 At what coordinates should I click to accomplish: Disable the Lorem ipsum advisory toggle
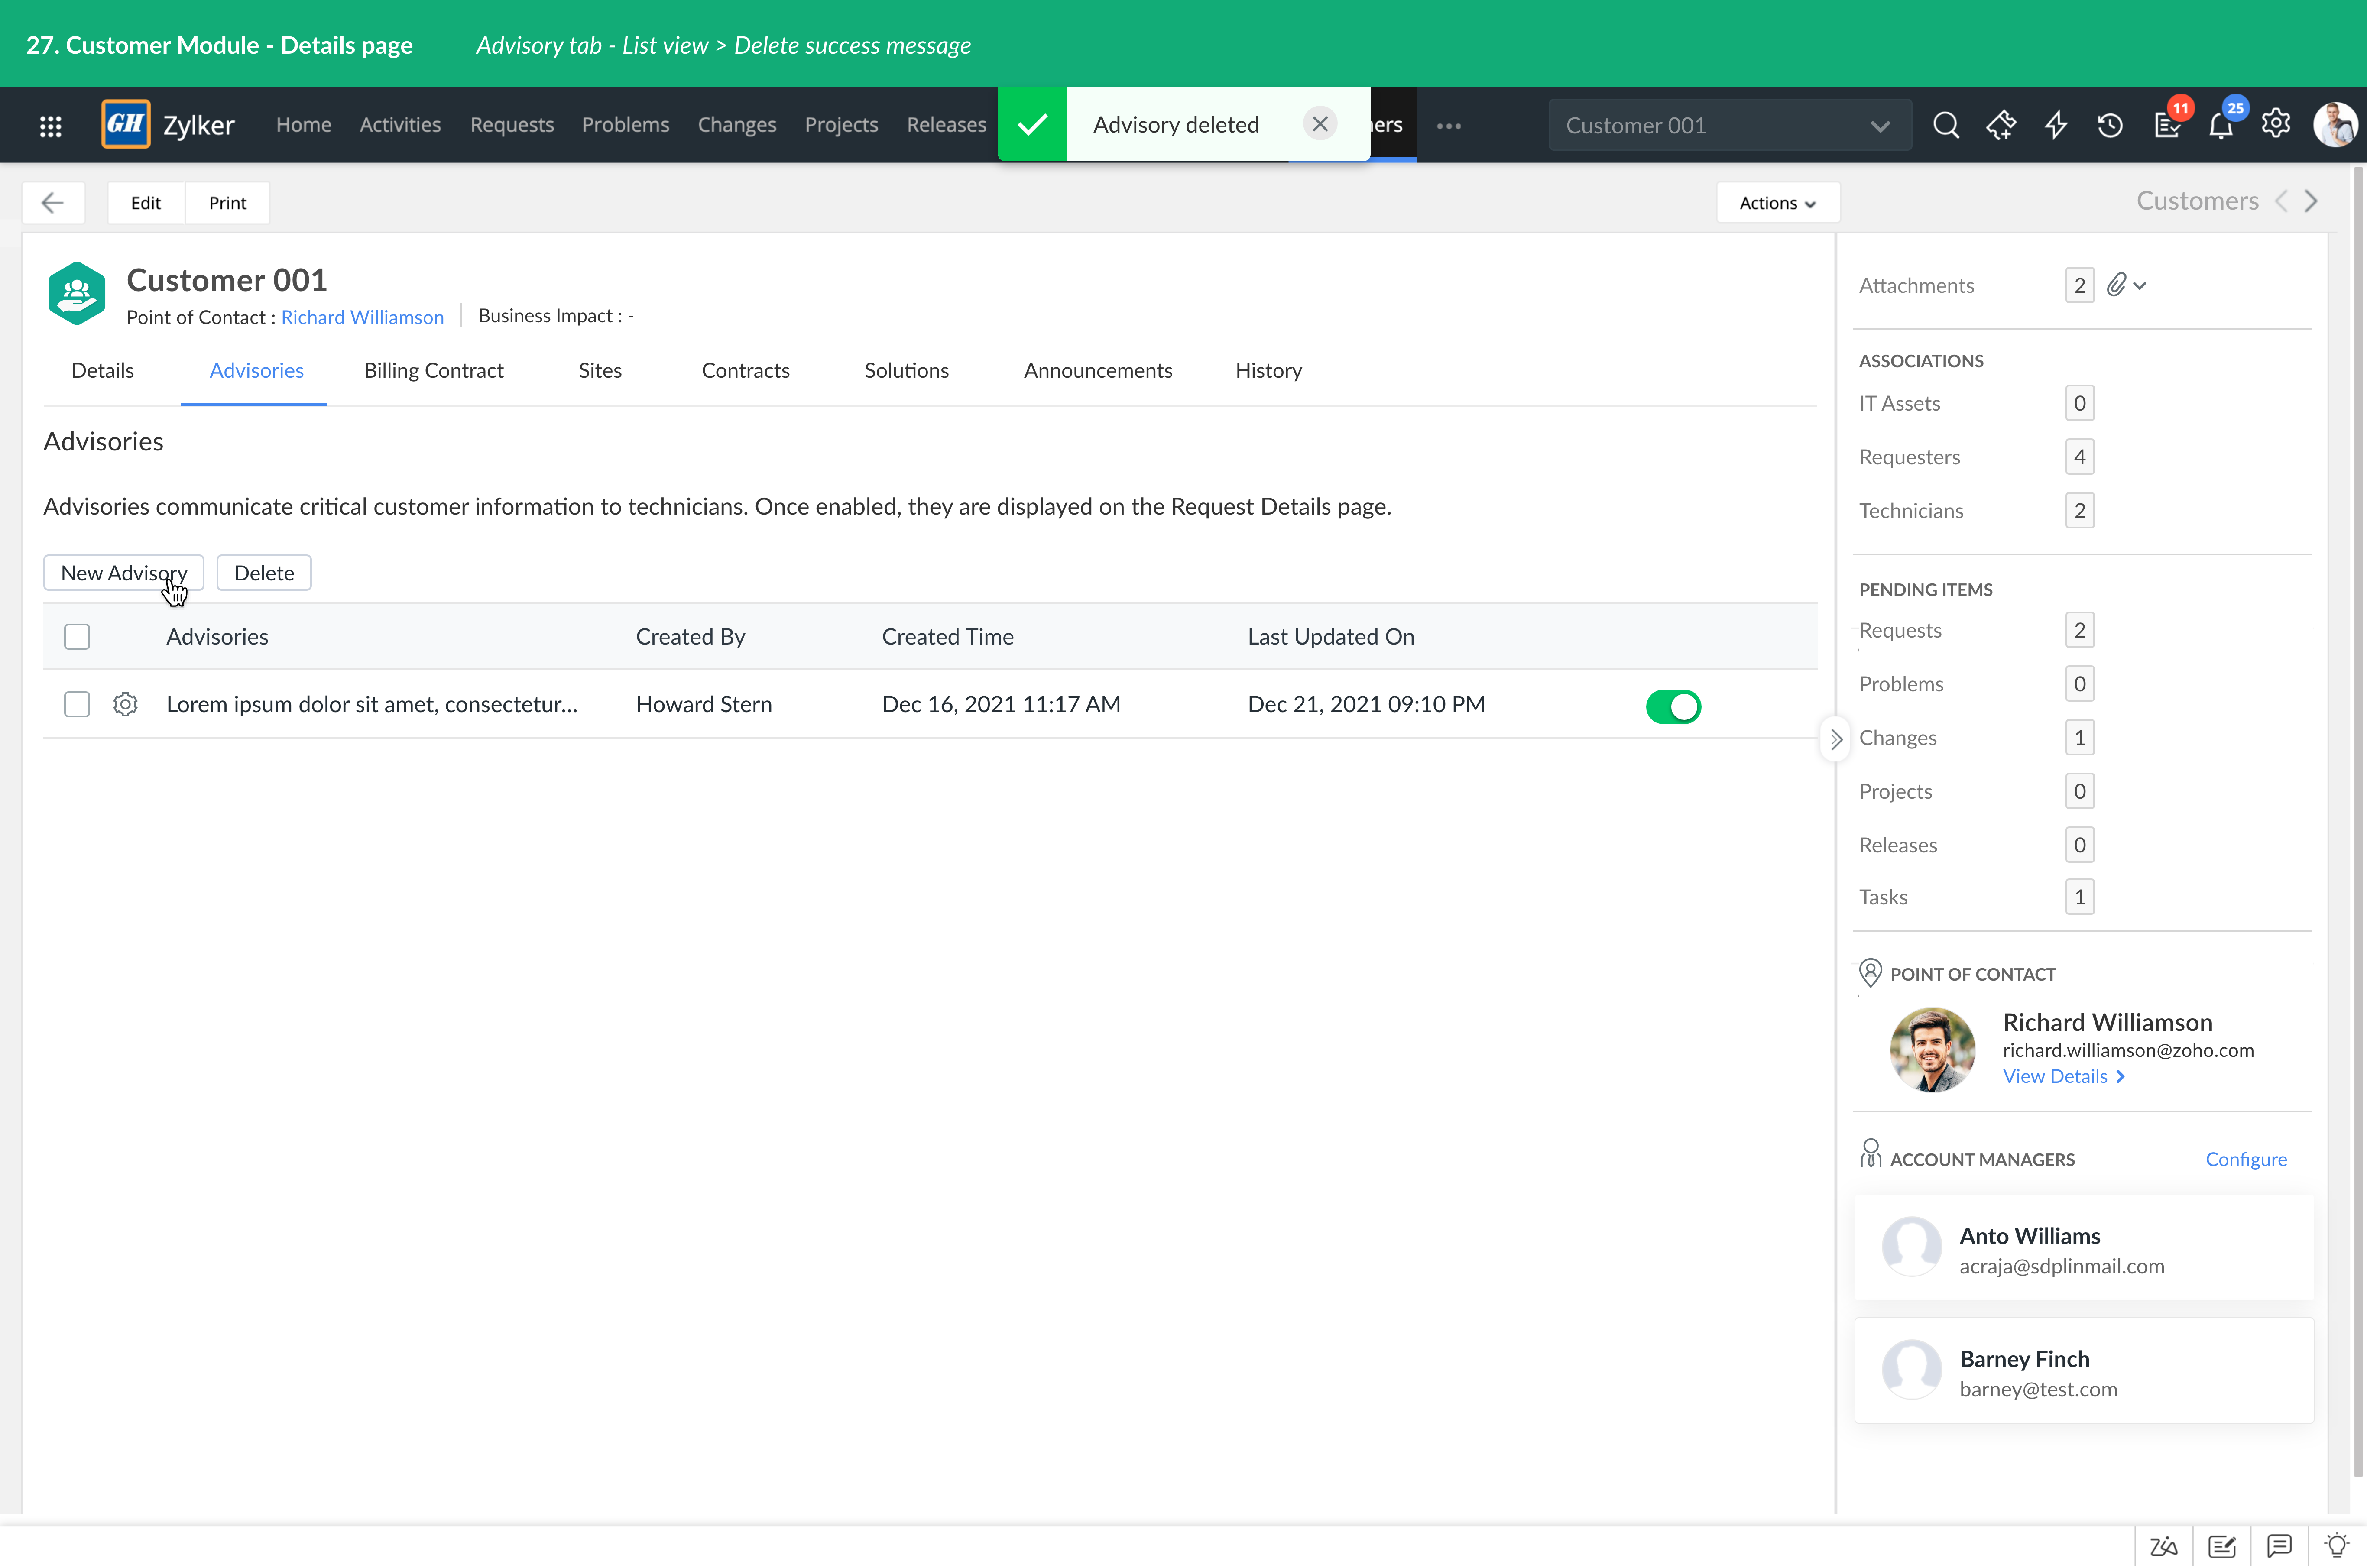[1673, 706]
